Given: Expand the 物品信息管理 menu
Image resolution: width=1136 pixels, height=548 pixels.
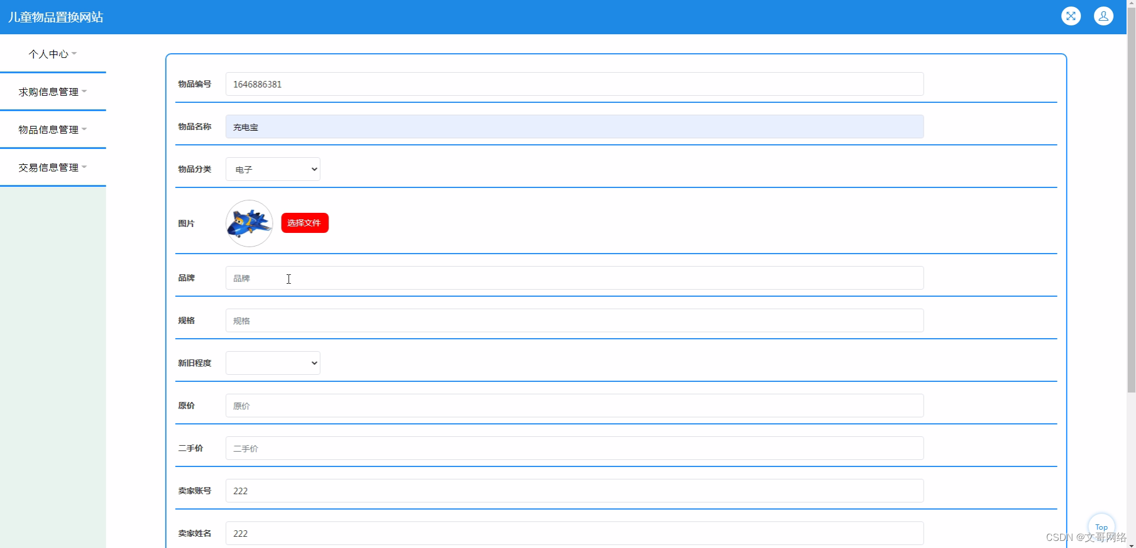Looking at the screenshot, I should pyautogui.click(x=53, y=129).
